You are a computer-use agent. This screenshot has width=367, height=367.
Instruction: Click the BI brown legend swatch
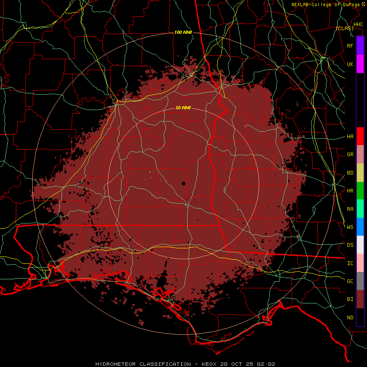coord(360,299)
